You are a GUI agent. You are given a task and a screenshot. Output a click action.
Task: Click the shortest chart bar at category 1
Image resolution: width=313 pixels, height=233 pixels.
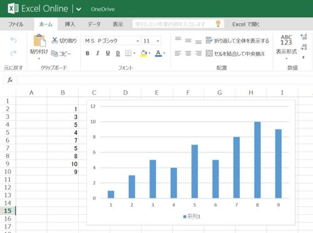pyautogui.click(x=111, y=194)
